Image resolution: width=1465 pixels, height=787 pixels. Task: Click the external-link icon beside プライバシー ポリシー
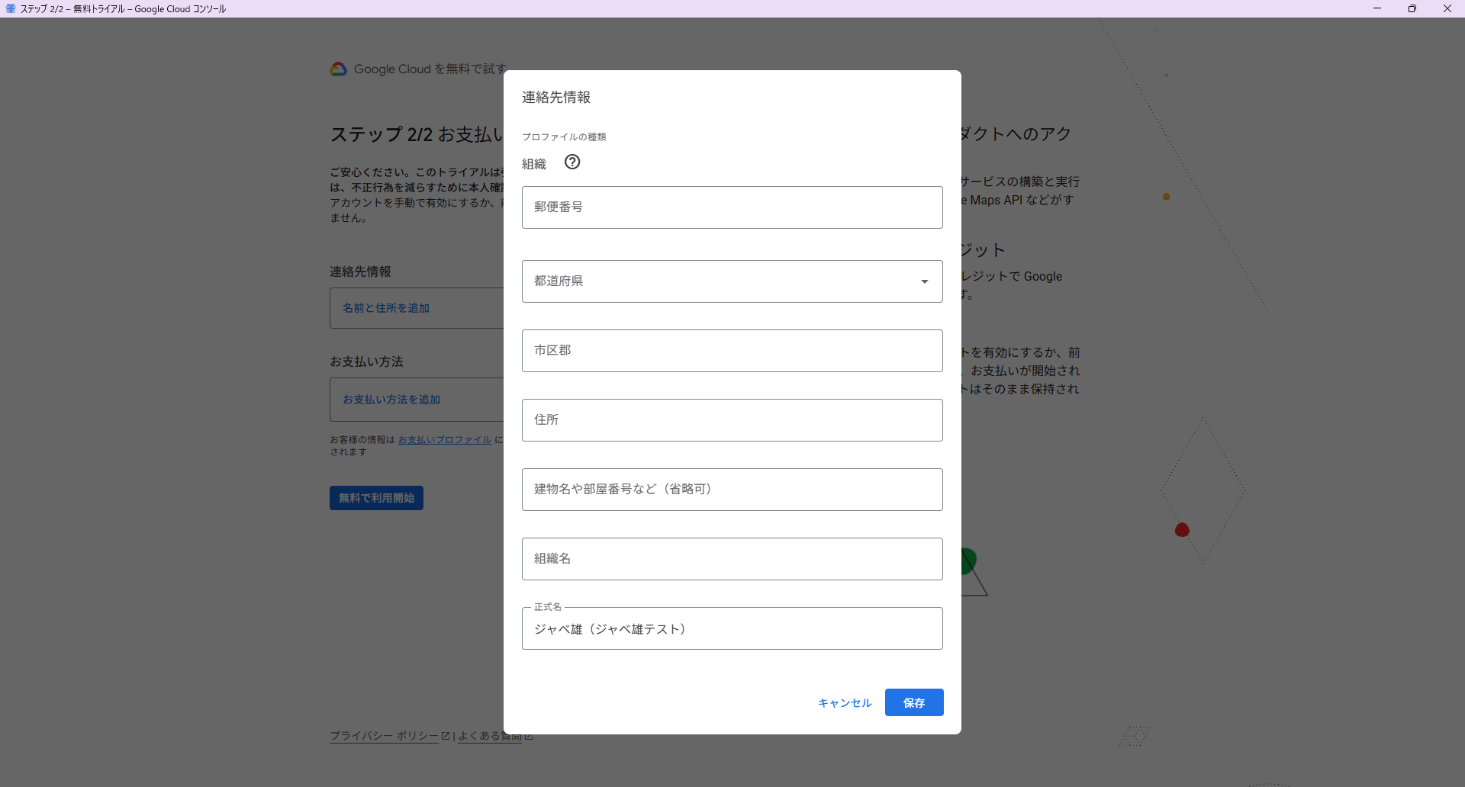[446, 736]
